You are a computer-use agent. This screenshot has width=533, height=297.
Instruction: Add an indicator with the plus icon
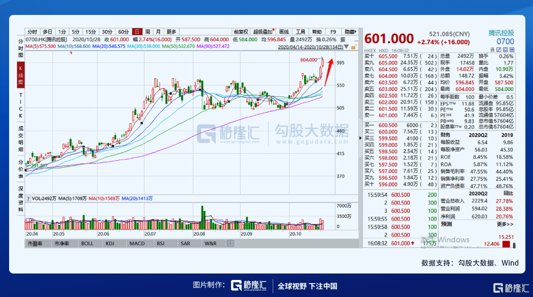coord(231,244)
